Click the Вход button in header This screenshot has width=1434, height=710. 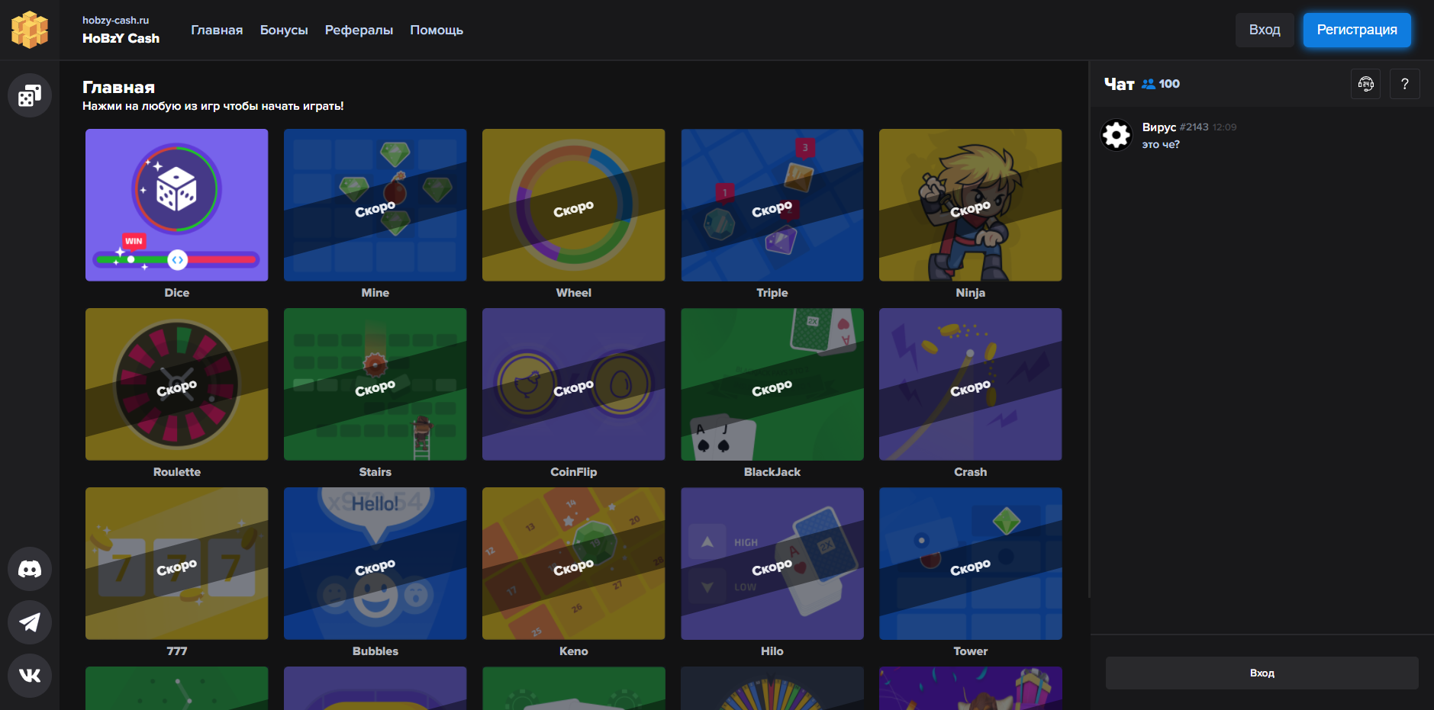pyautogui.click(x=1265, y=30)
